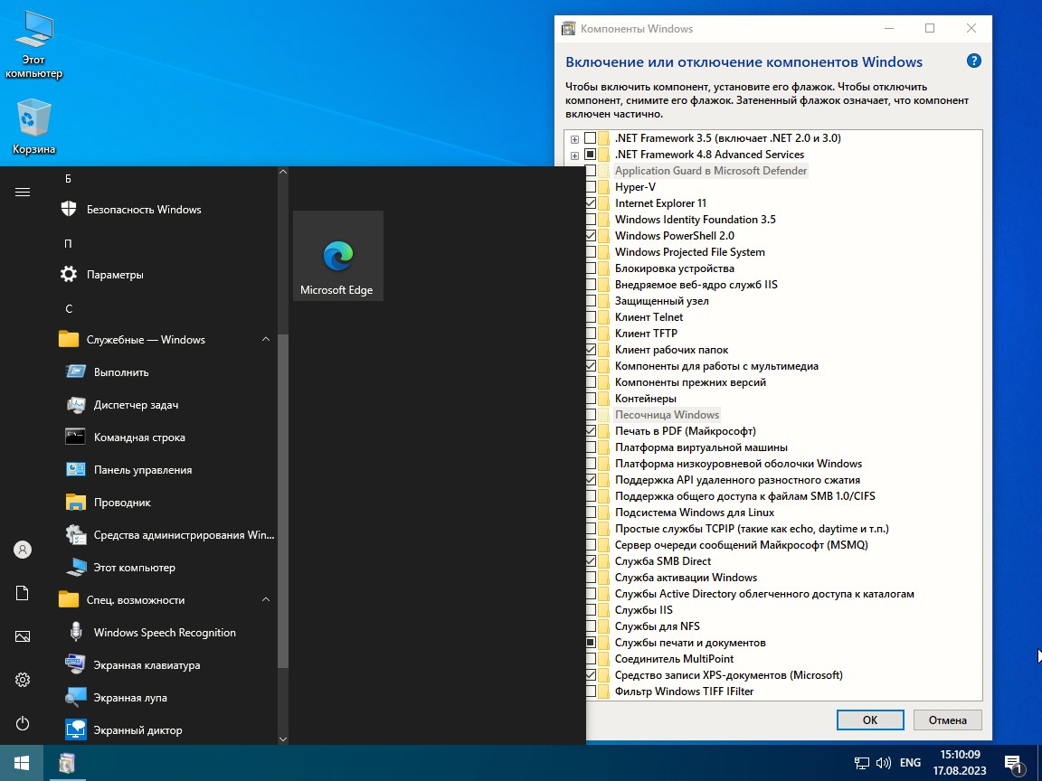Open Диспетчер задач from the app list
This screenshot has width=1042, height=781.
tap(136, 405)
